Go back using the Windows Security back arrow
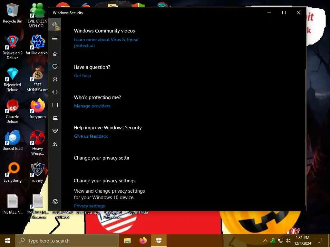The image size is (330, 247). [55, 24]
